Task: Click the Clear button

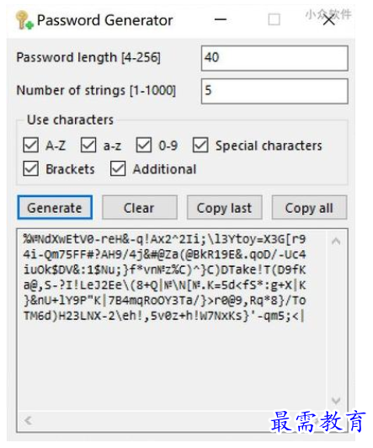Action: tap(140, 208)
